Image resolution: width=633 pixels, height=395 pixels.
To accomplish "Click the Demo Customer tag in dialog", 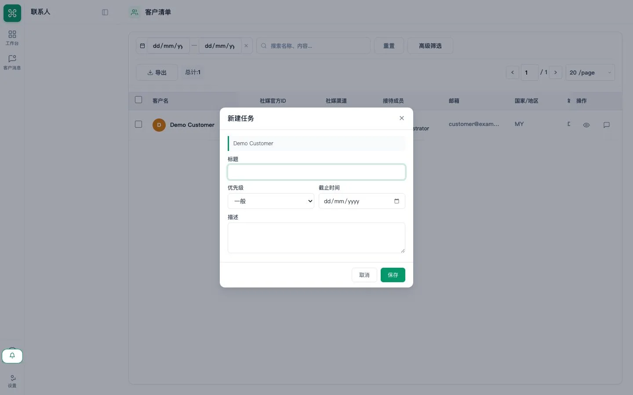I will (x=316, y=144).
